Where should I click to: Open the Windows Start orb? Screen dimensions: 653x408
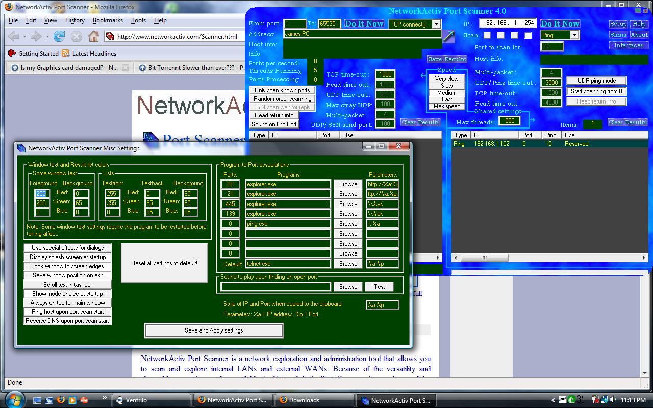pyautogui.click(x=14, y=400)
